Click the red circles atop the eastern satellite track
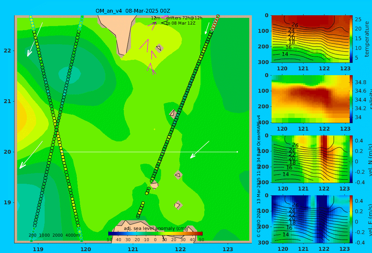The width and height of the screenshot is (372, 253). 215,23
